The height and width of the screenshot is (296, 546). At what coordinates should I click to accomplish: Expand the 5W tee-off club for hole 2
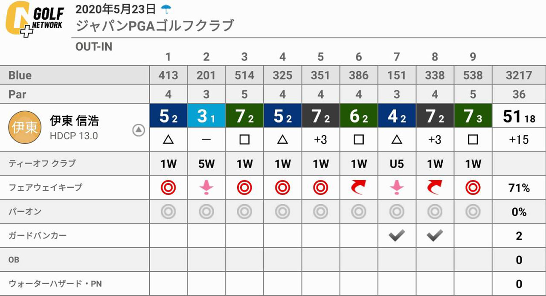206,164
